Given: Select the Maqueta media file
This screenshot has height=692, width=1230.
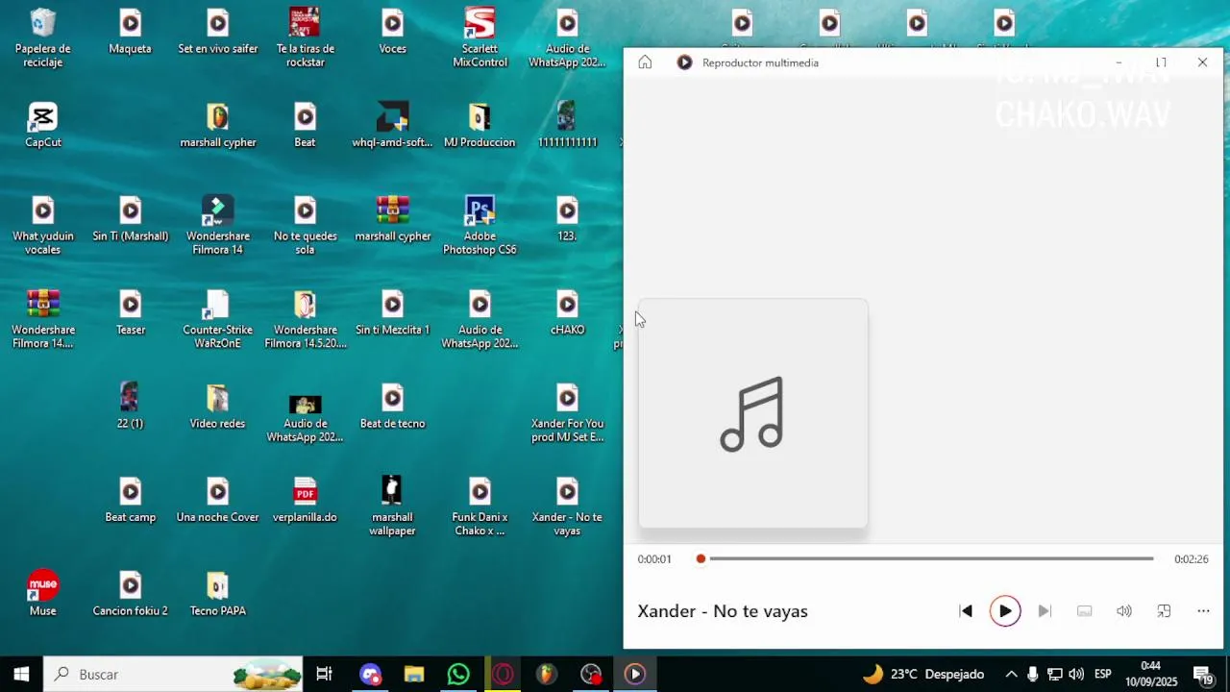Looking at the screenshot, I should pos(131,32).
